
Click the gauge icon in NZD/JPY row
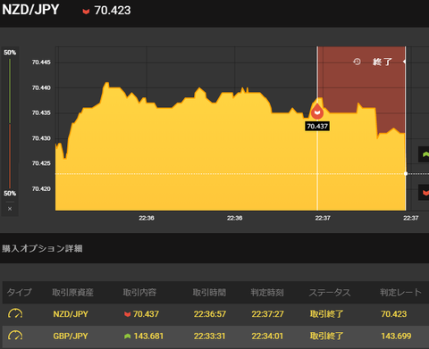click(15, 313)
